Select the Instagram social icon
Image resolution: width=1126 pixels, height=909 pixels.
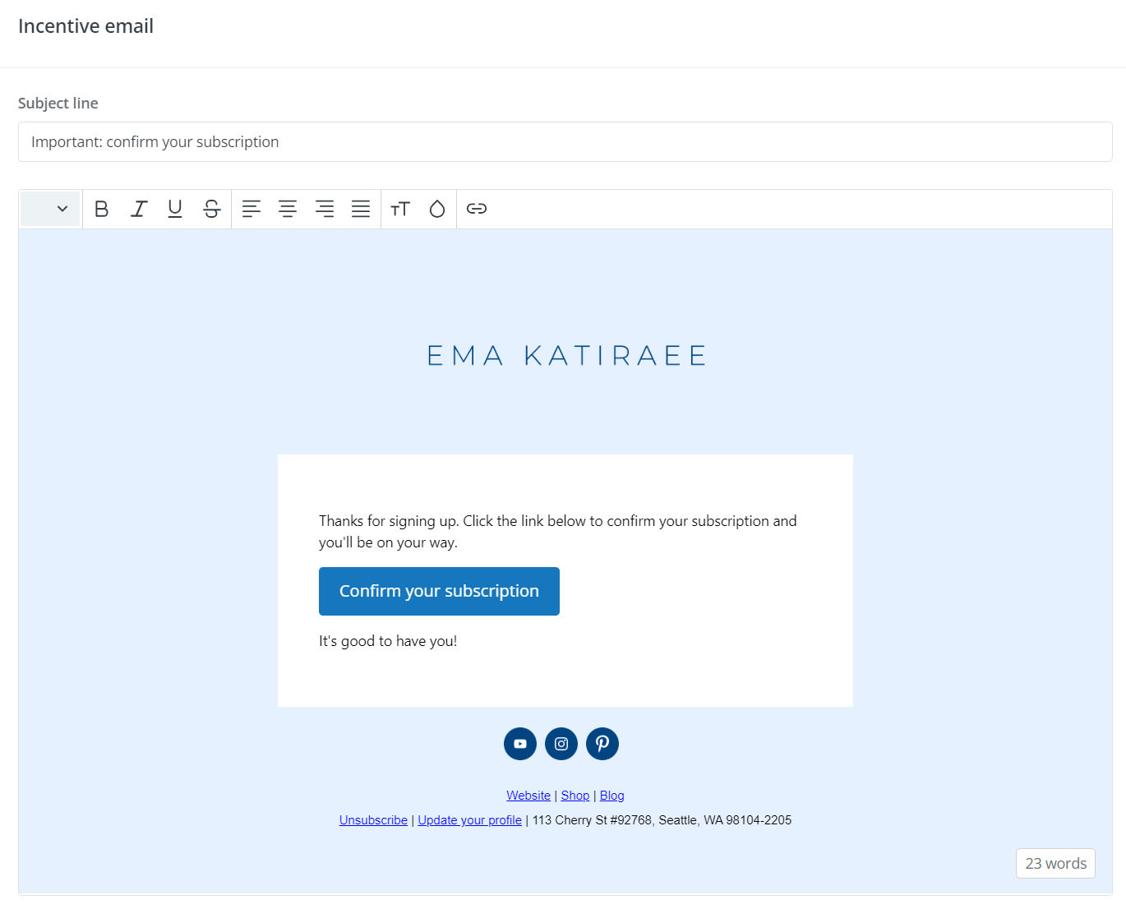[561, 743]
